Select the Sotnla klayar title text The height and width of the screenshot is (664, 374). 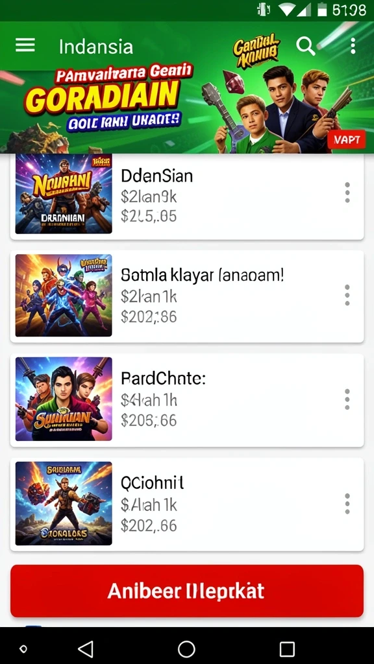tap(203, 276)
